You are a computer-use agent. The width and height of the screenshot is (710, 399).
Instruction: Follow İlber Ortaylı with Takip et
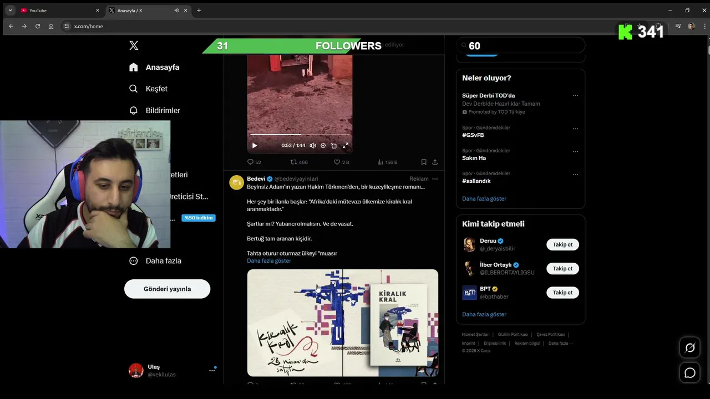(x=562, y=268)
